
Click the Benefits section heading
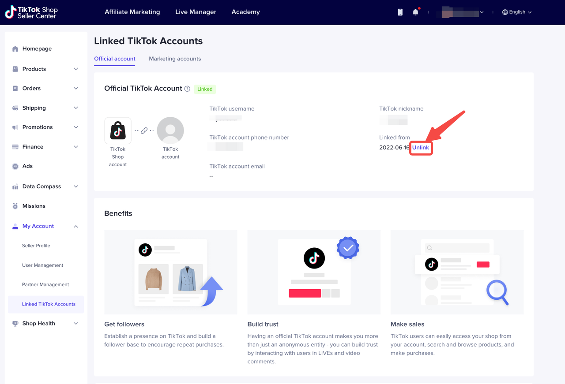coord(118,213)
